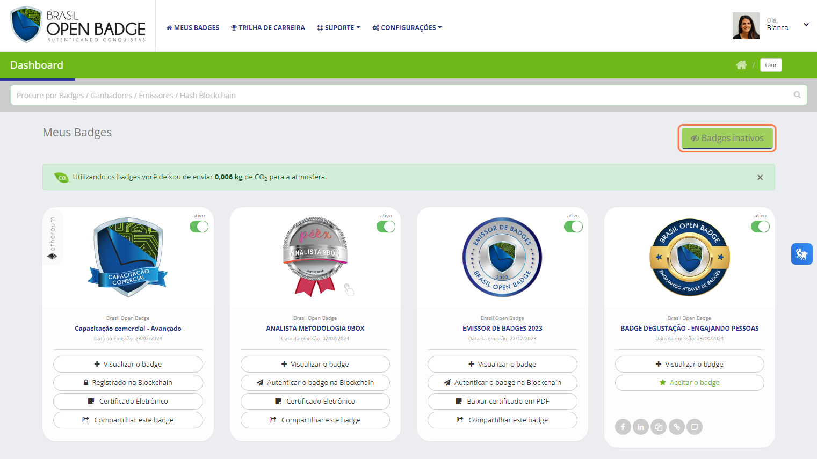Click ANALISTA METODOLOGIA 9BOX title
817x459 pixels.
(315, 329)
